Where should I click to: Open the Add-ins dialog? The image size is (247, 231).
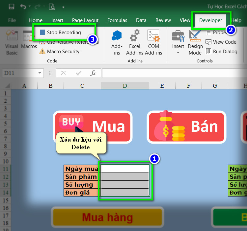[x=117, y=43]
